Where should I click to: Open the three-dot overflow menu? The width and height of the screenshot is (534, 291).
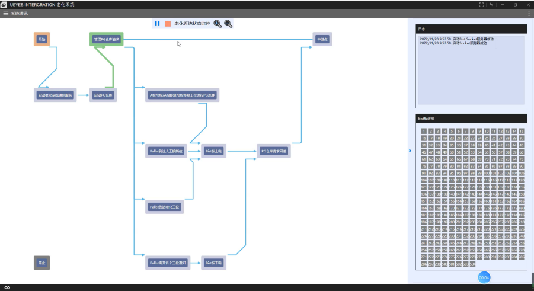click(529, 13)
